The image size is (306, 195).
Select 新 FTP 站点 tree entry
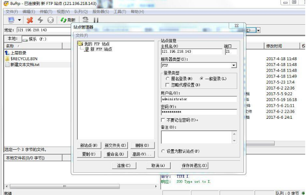98,49
